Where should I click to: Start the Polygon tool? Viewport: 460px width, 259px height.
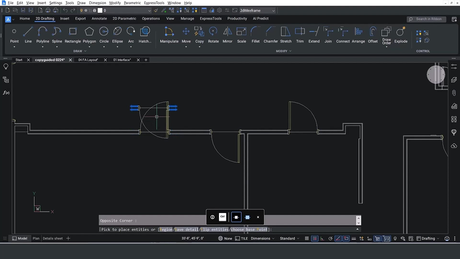click(89, 35)
